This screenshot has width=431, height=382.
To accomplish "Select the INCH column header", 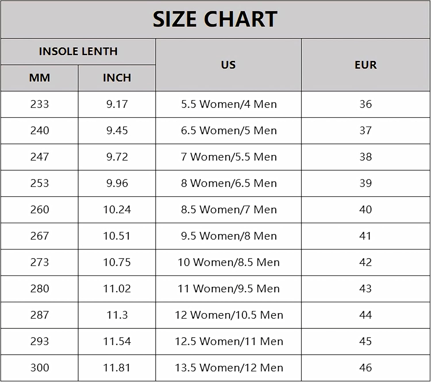I will [117, 78].
